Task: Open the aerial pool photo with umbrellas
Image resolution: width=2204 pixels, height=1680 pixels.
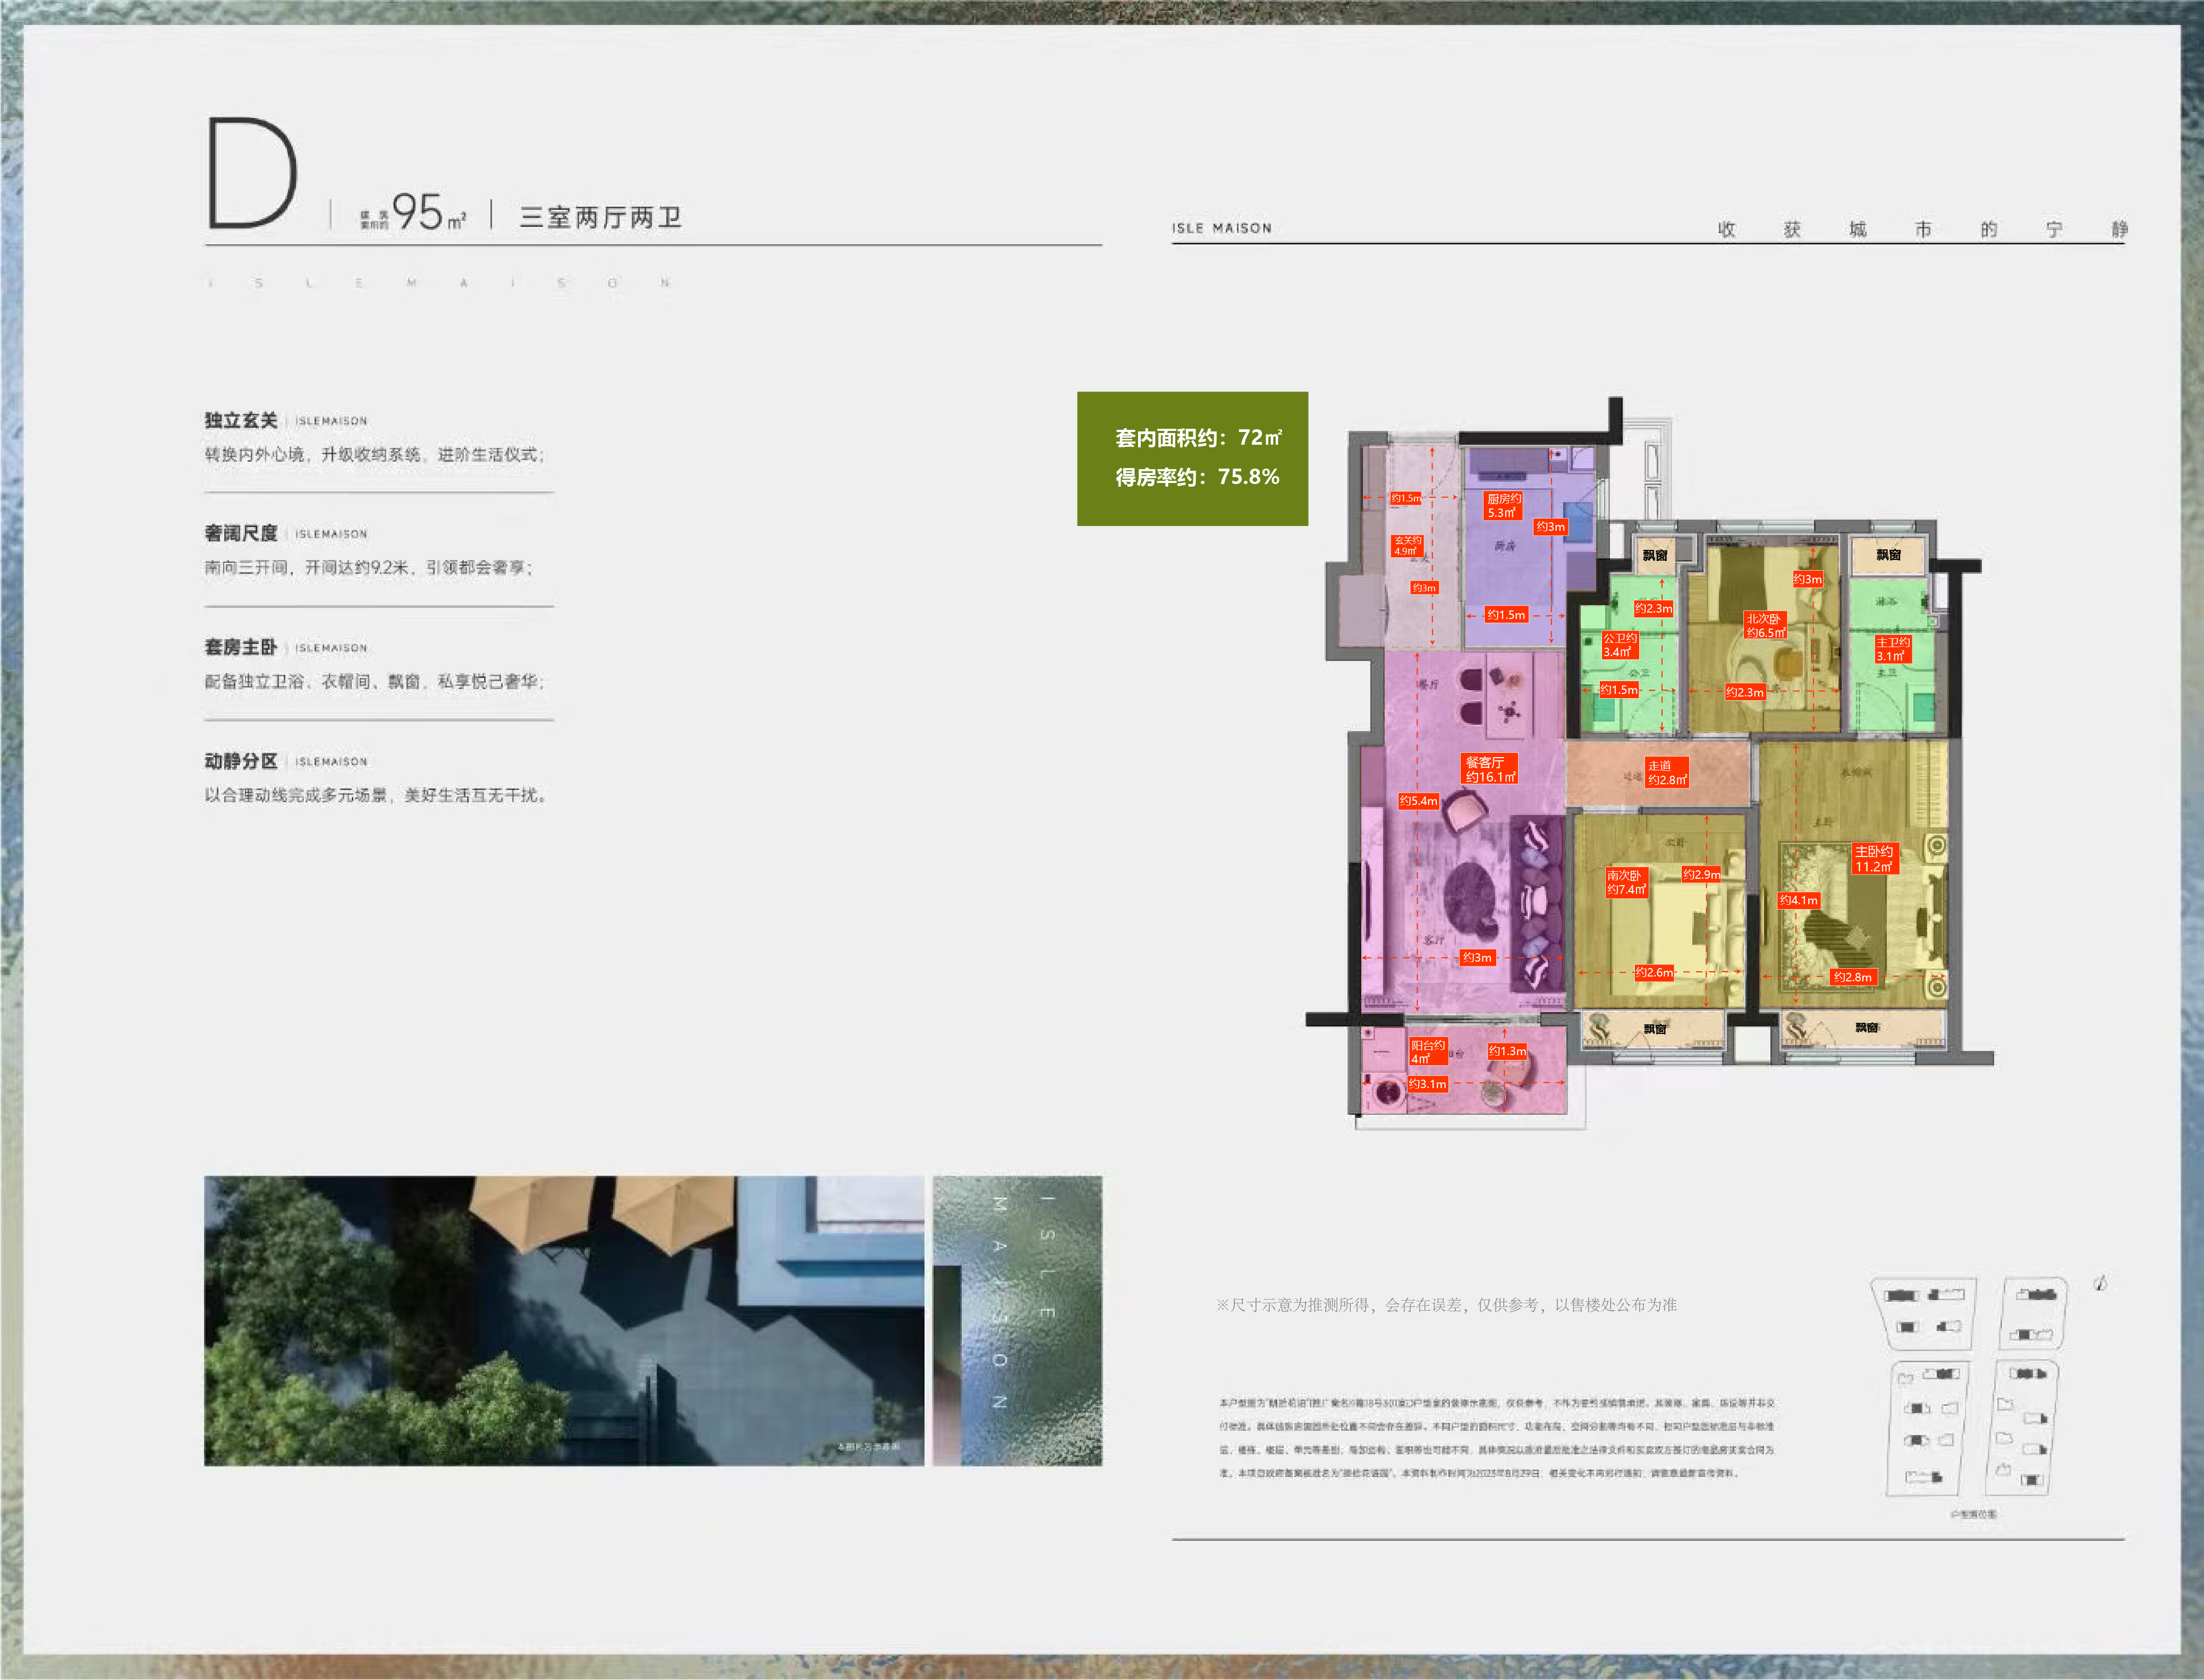Action: click(x=564, y=1321)
